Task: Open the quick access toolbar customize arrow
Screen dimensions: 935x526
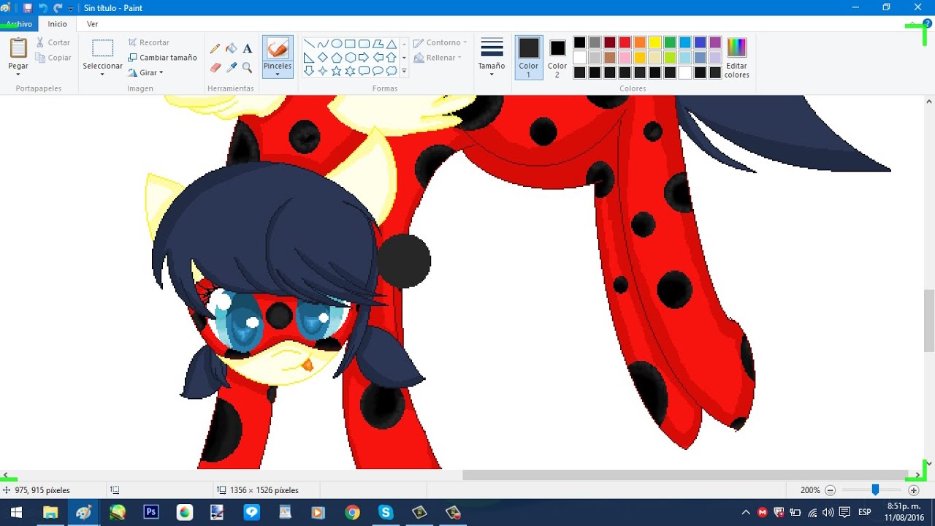Action: pyautogui.click(x=71, y=8)
